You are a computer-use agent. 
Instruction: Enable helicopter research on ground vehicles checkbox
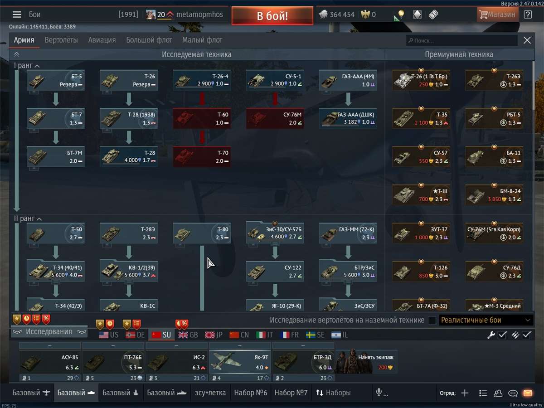click(432, 320)
